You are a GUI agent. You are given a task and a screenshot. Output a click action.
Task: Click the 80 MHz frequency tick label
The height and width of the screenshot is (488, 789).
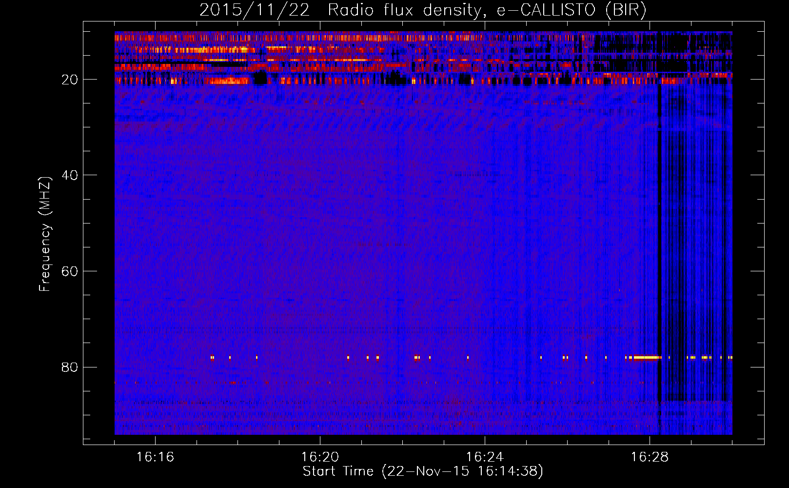[70, 367]
